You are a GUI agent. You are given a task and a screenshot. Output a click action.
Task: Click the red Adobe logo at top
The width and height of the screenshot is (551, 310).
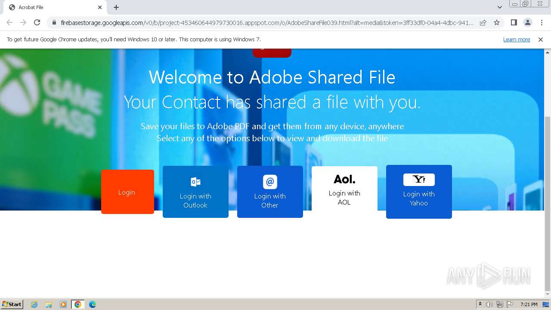(x=272, y=53)
